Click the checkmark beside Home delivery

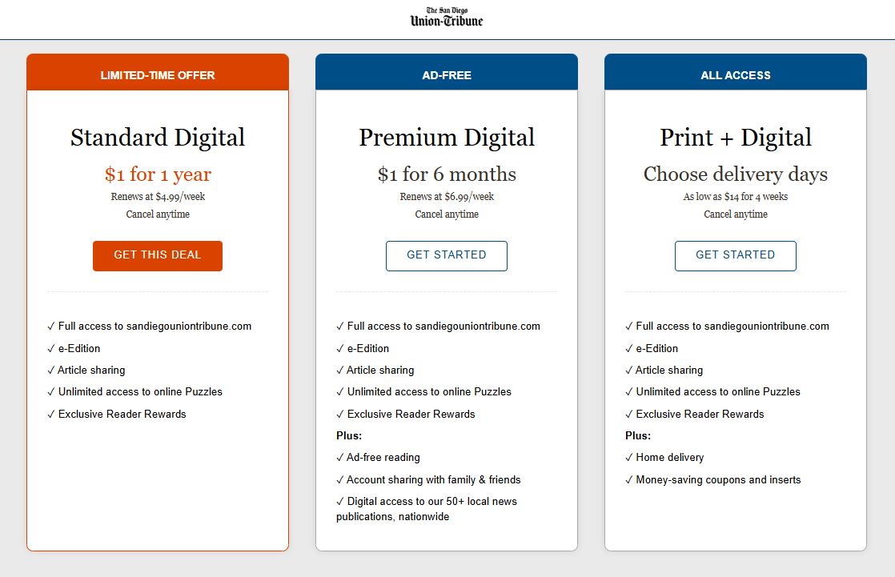[x=629, y=457]
